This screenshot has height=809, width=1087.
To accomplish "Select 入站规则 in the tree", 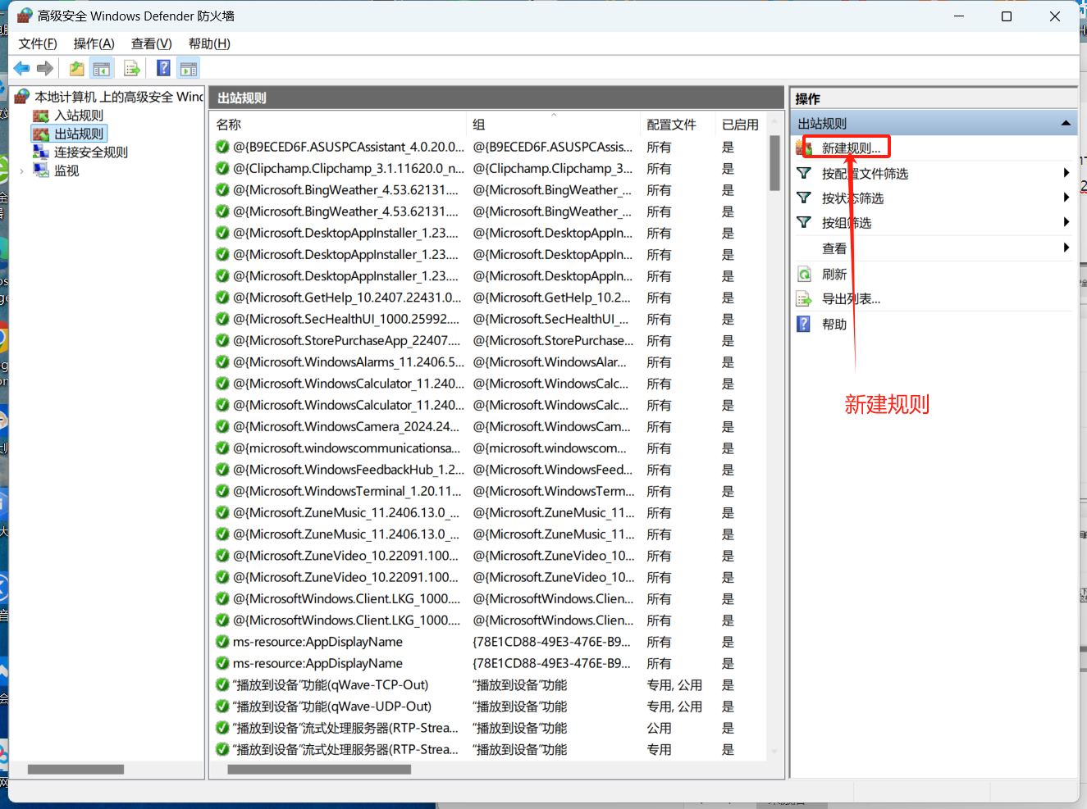I will point(79,116).
